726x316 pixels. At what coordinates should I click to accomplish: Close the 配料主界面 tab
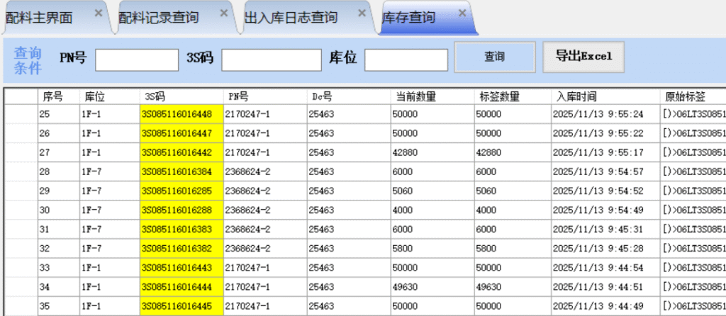point(98,13)
